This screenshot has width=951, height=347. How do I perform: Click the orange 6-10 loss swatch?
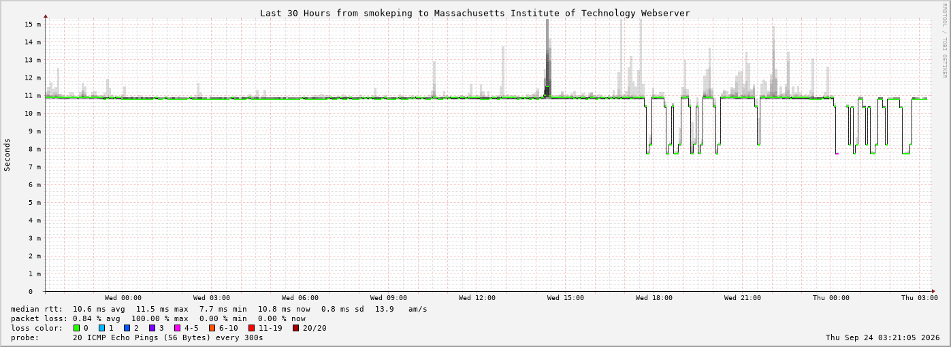pyautogui.click(x=212, y=328)
